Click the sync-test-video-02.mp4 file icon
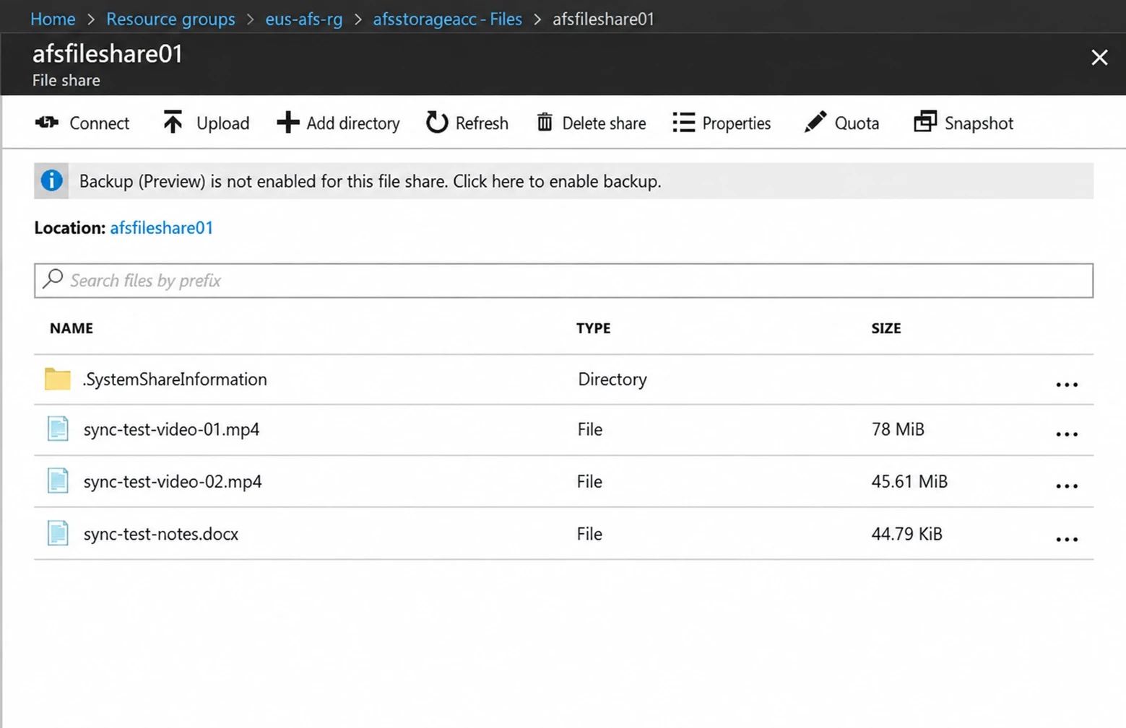1126x728 pixels. 58,481
